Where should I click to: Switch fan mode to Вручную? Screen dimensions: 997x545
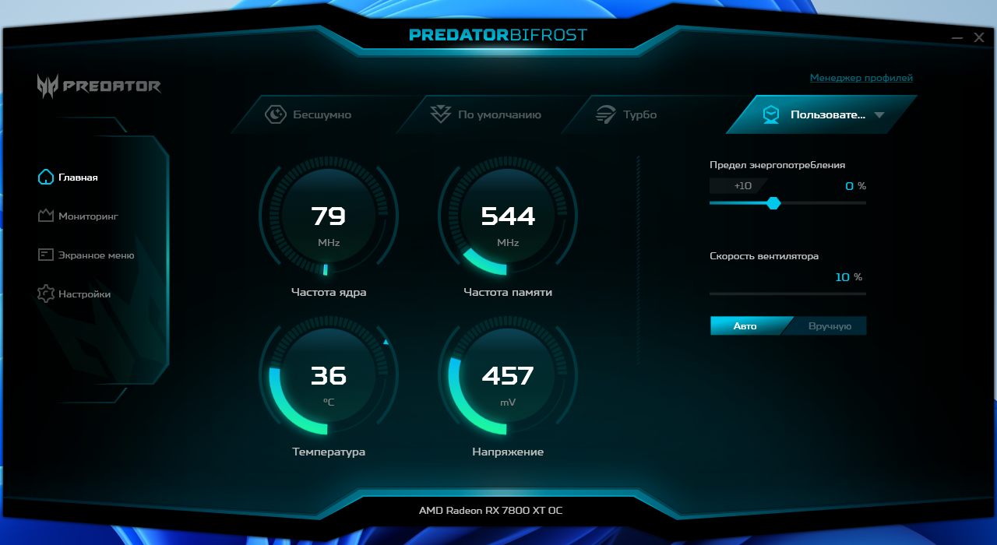coord(830,326)
